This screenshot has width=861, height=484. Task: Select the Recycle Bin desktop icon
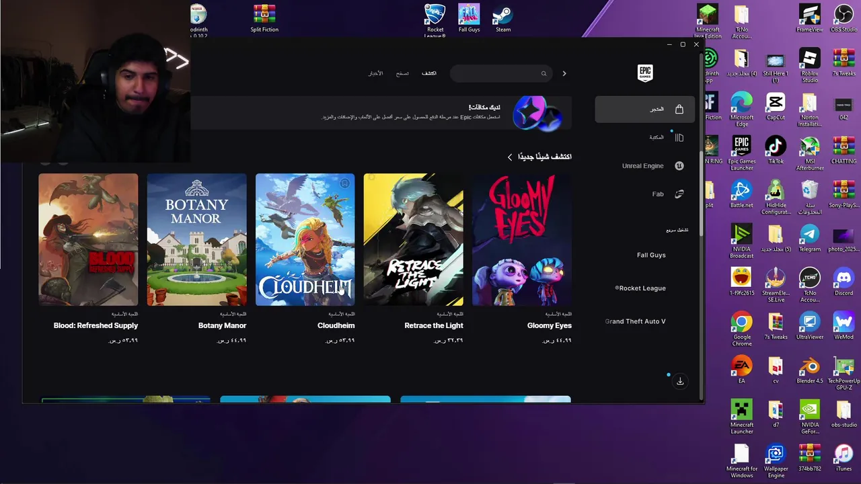tap(810, 197)
